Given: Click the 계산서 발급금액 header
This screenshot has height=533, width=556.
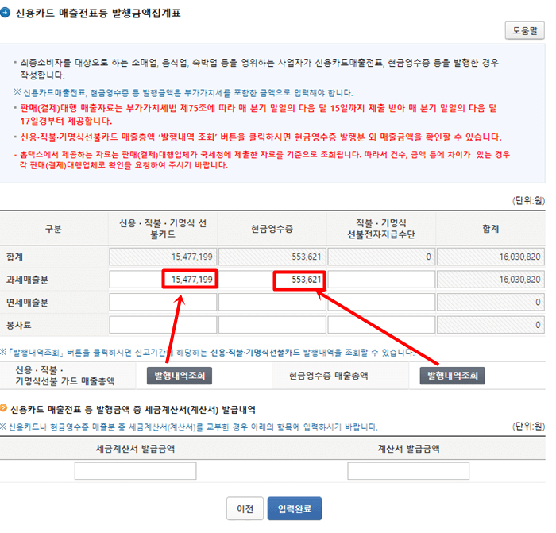Looking at the screenshot, I should tap(408, 449).
